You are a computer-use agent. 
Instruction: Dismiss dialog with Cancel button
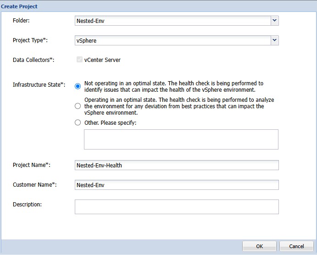click(296, 246)
